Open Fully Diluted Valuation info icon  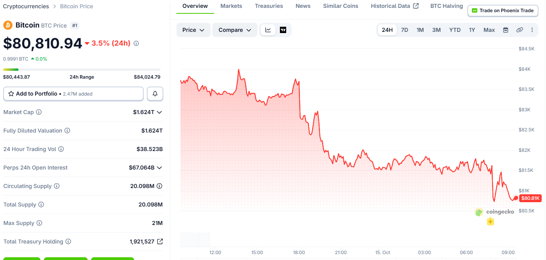pos(67,131)
